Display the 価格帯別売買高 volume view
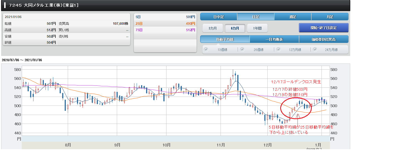The height and width of the screenshot is (152, 411). point(323,39)
